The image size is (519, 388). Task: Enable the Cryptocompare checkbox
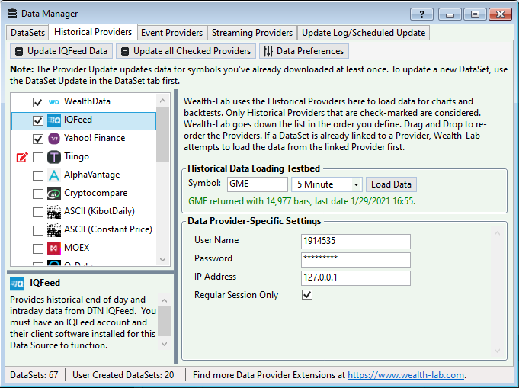pos(38,194)
